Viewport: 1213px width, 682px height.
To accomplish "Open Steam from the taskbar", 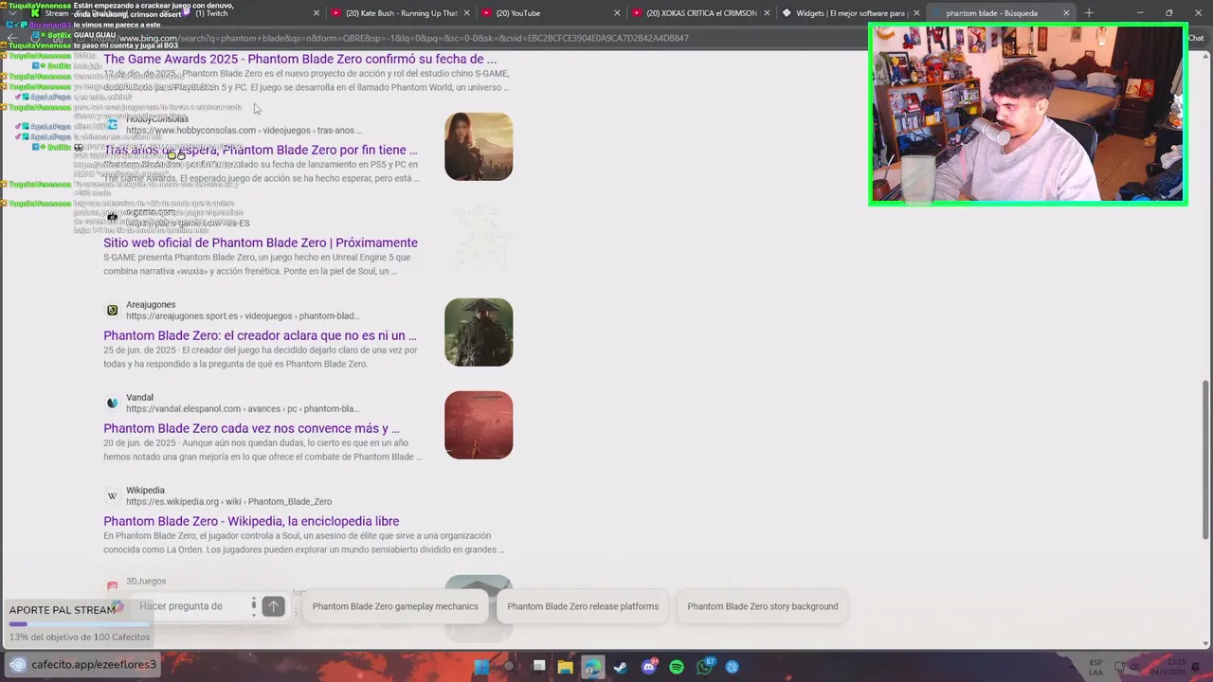I will pos(621,667).
